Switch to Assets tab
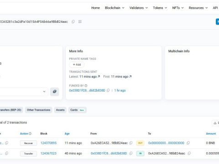 pyautogui.click(x=60, y=110)
